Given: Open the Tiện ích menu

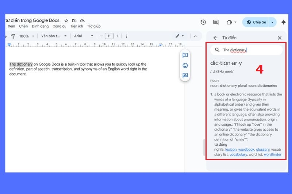Looking at the screenshot, I should (x=77, y=26).
